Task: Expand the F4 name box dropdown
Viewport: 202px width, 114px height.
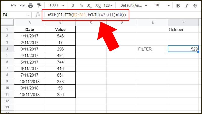Action: click(28, 15)
